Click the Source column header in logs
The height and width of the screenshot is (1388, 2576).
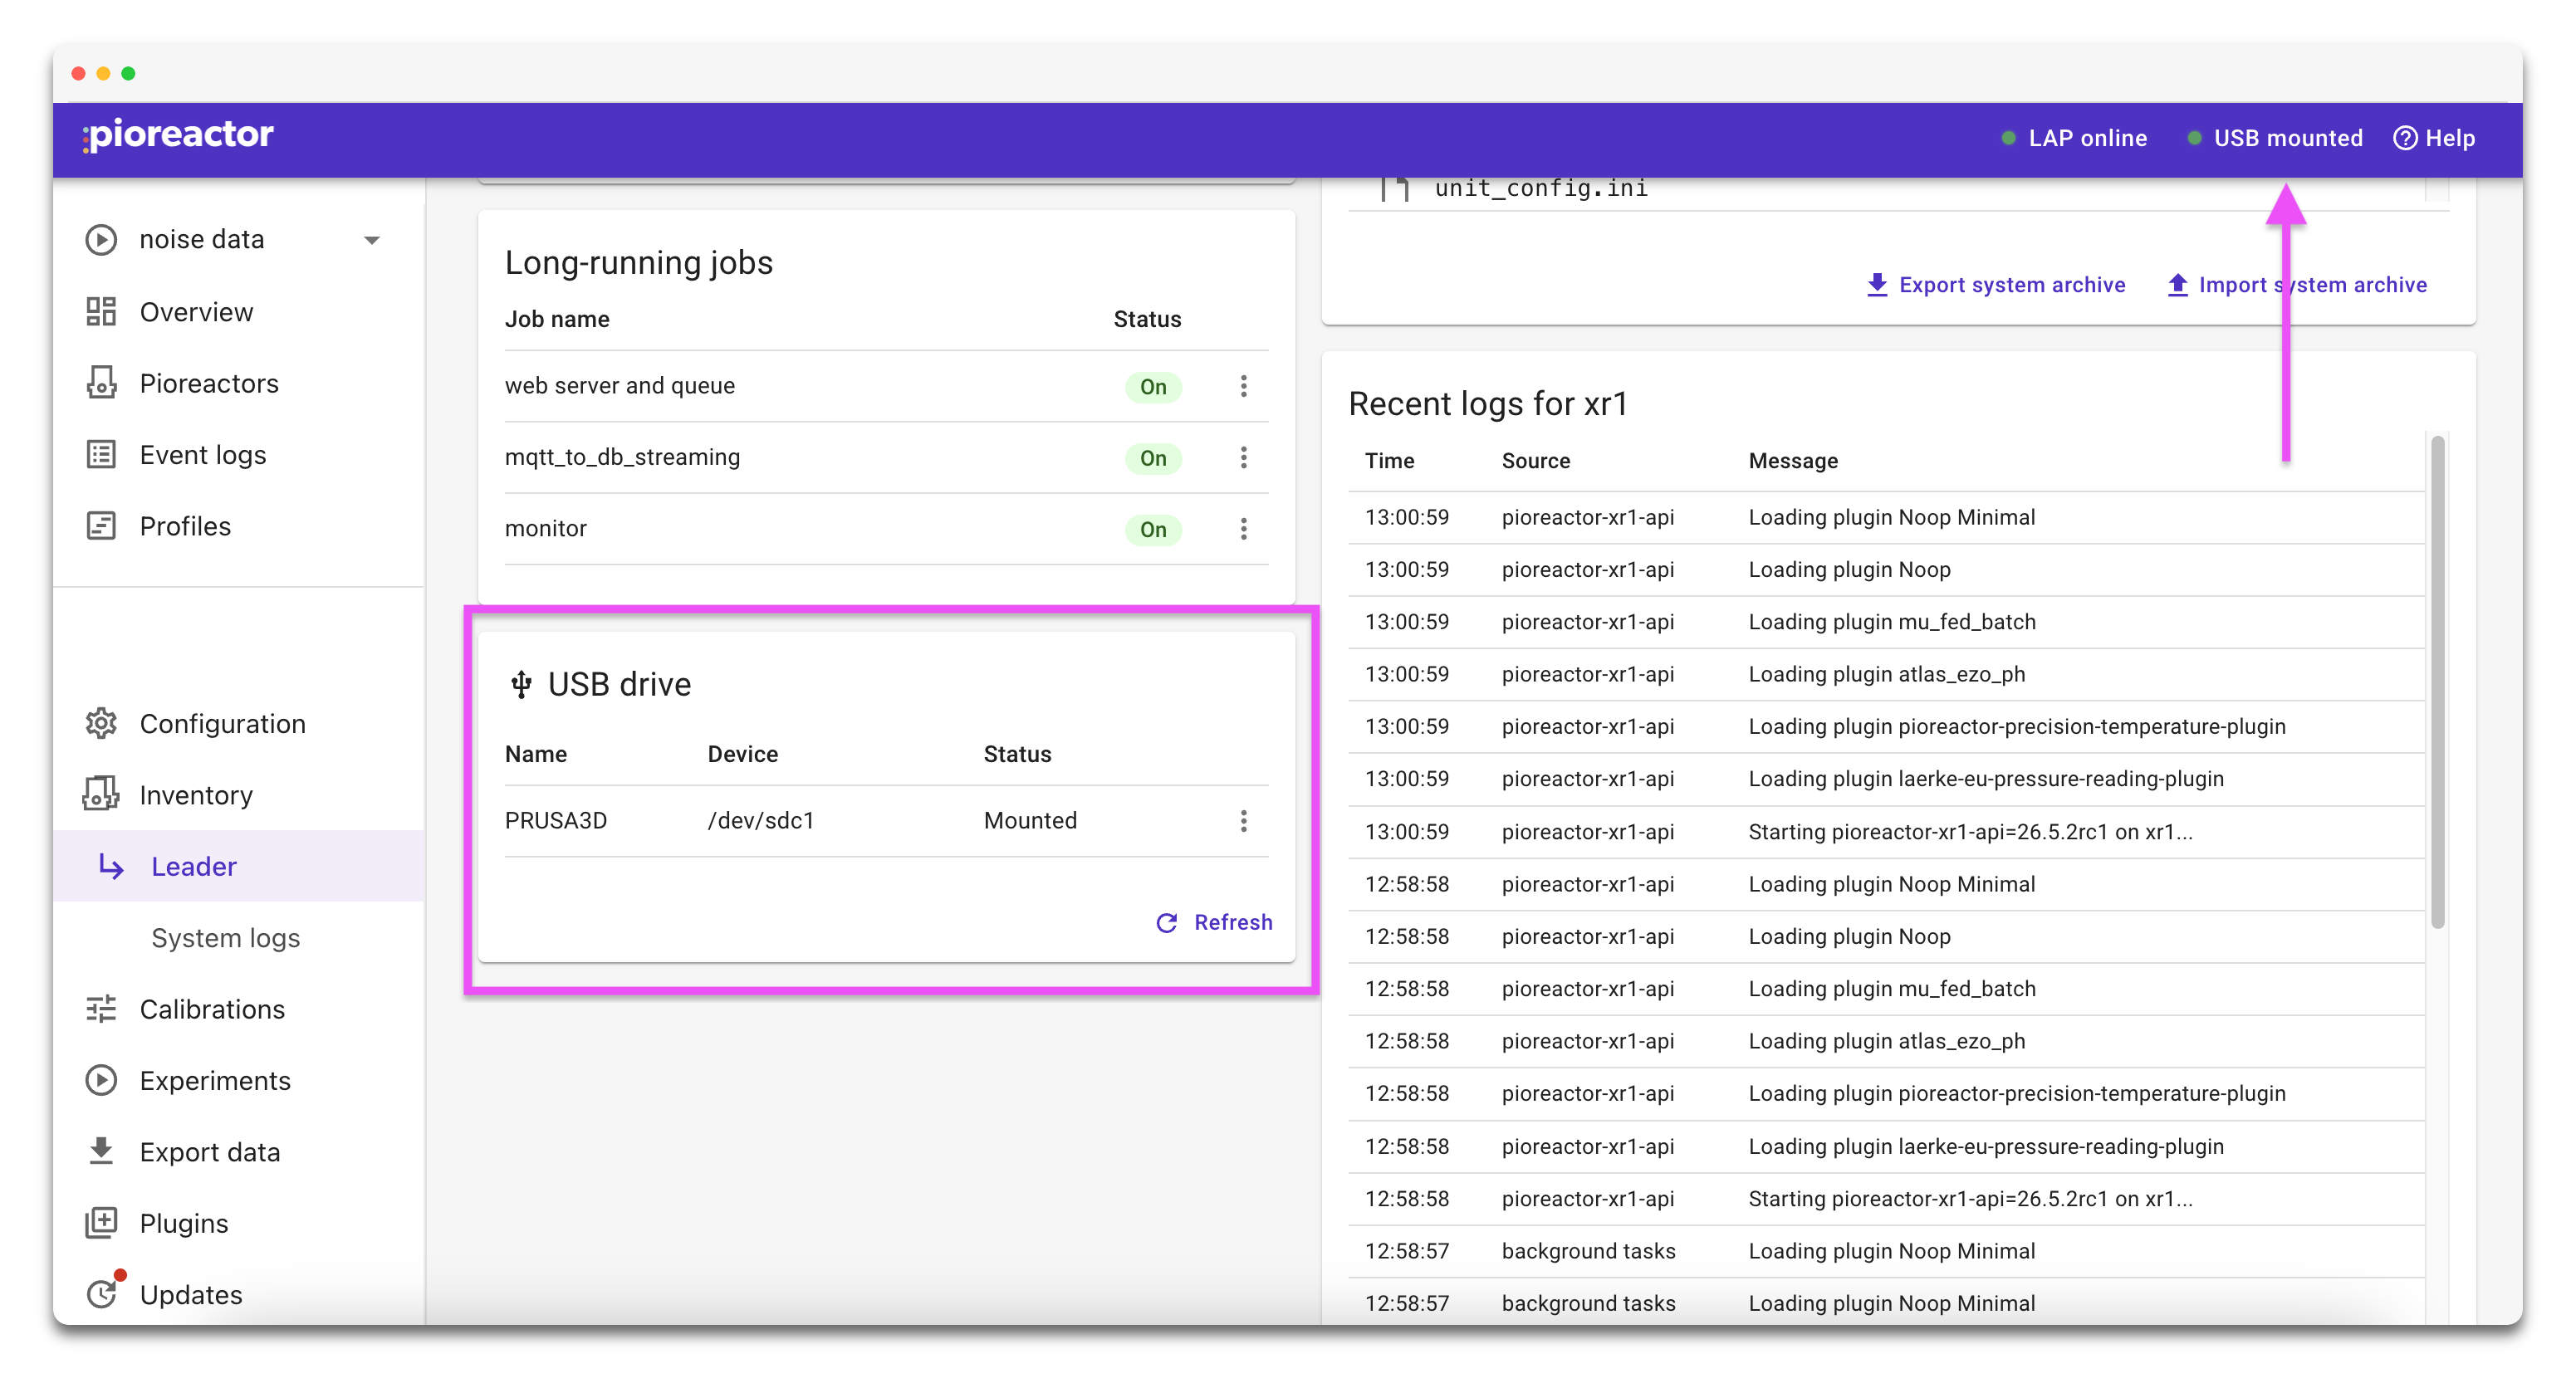click(1536, 461)
